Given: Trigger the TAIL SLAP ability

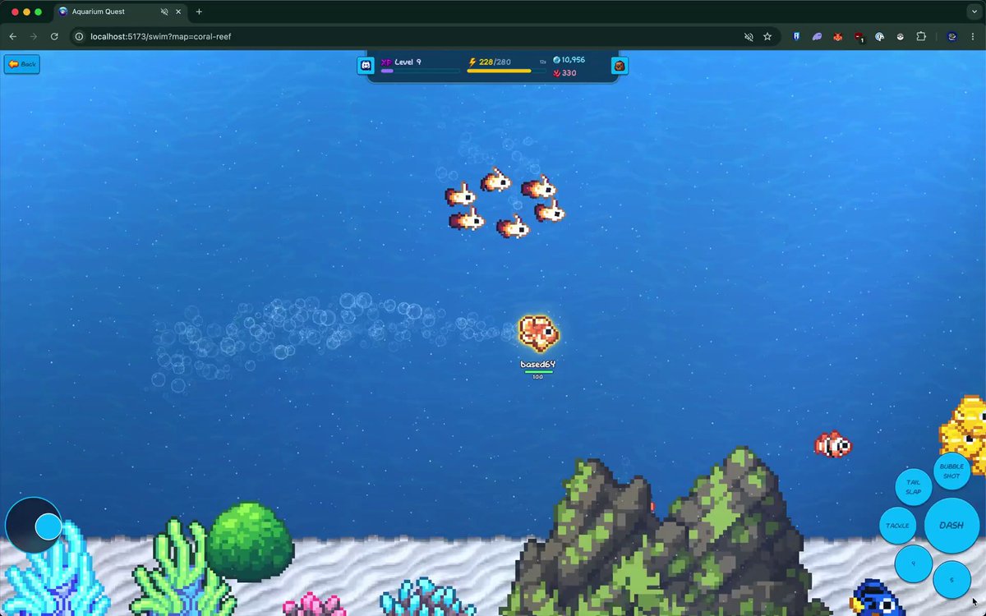Looking at the screenshot, I should pyautogui.click(x=913, y=487).
